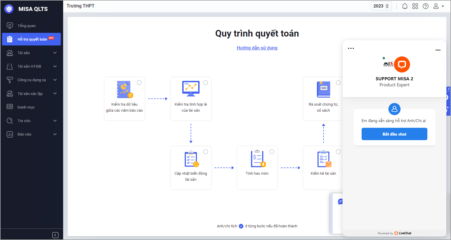Mark Rà soát chứng từ step completed
This screenshot has width=451, height=240.
(x=338, y=83)
